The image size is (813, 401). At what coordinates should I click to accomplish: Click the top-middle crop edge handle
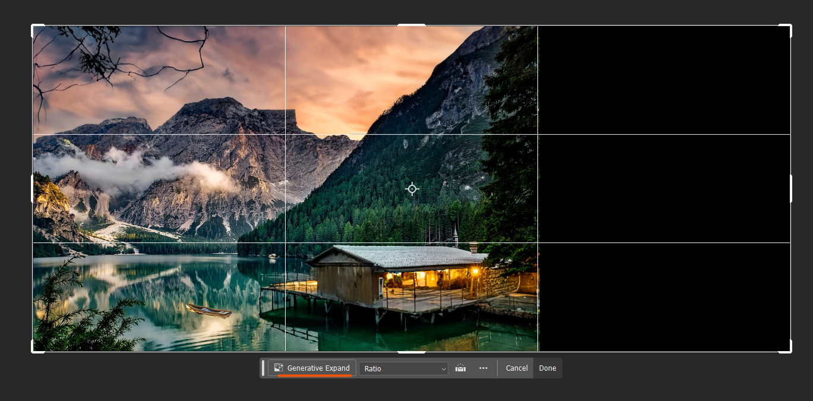coord(412,25)
